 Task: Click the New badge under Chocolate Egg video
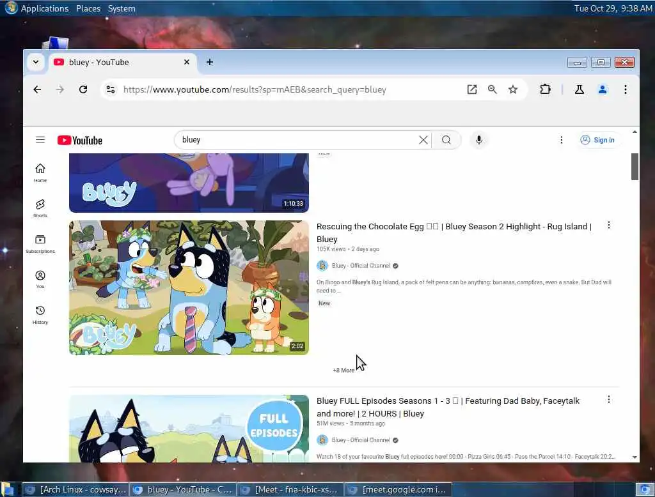pyautogui.click(x=324, y=303)
